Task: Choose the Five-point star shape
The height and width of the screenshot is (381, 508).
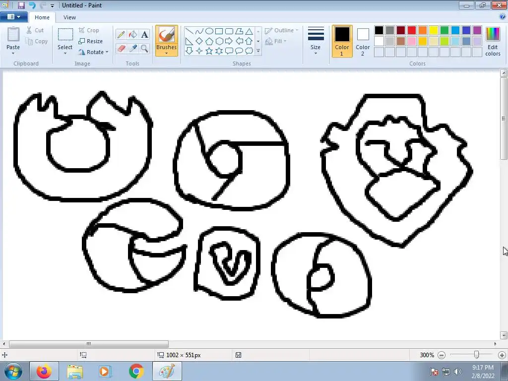Action: coord(209,51)
